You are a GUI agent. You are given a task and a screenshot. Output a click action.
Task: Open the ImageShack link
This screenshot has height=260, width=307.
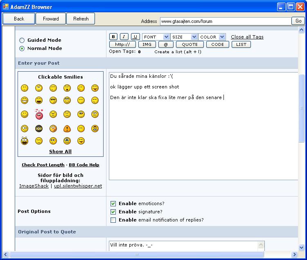34,186
